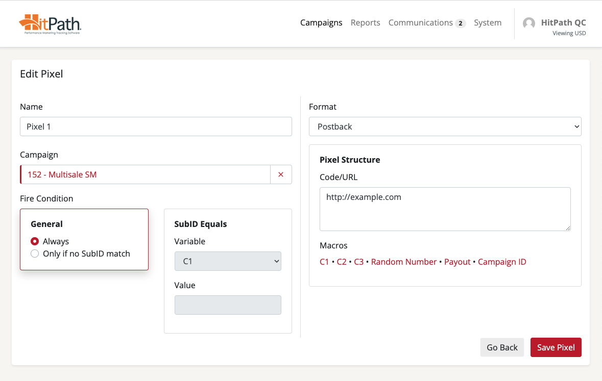Image resolution: width=602 pixels, height=381 pixels.
Task: Select the Always radio button
Action: click(x=35, y=241)
